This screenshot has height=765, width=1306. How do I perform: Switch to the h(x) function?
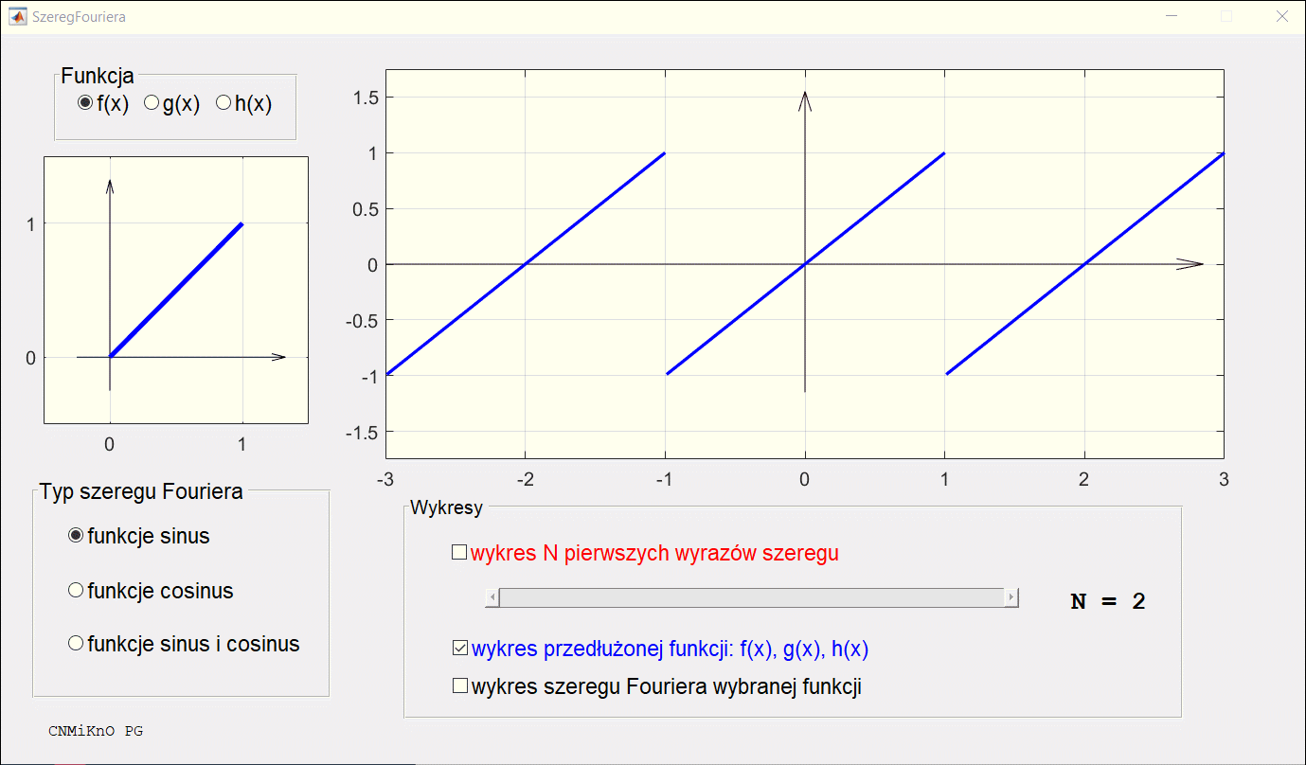pos(224,103)
